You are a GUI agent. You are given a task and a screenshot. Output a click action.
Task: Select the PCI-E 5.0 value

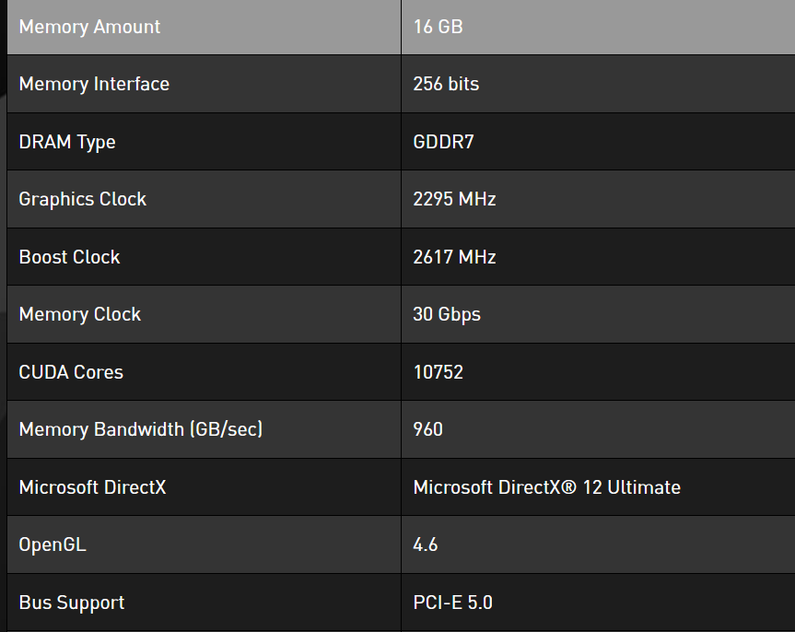tap(452, 603)
